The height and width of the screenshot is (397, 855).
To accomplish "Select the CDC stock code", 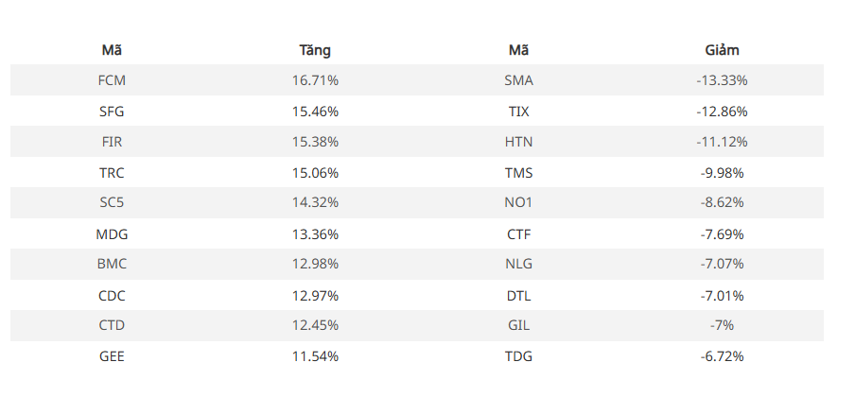I will click(112, 296).
